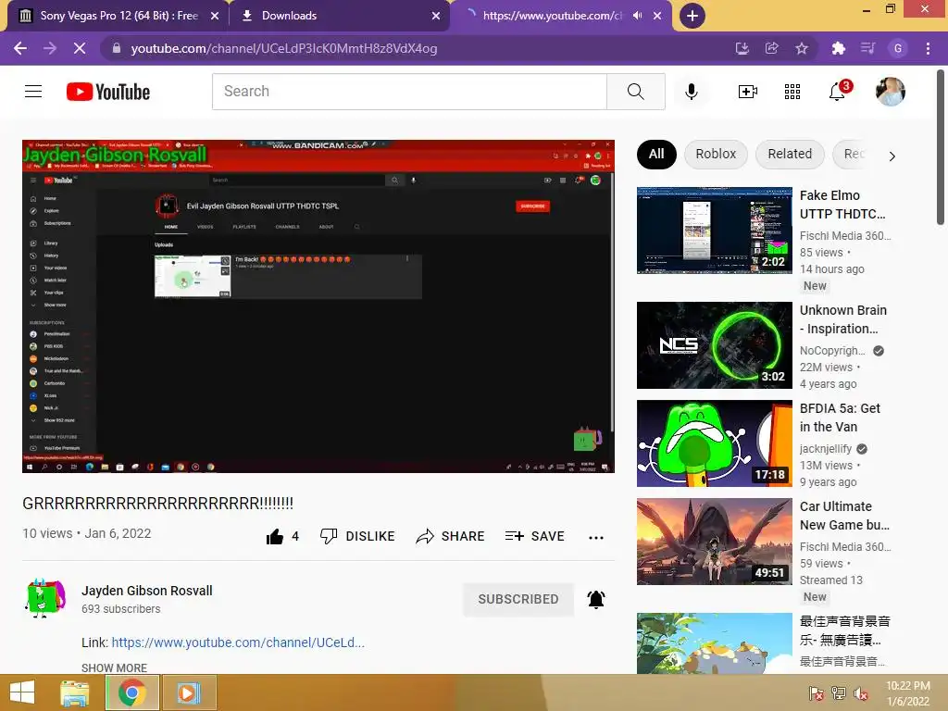Share the video
The width and height of the screenshot is (948, 711).
pos(451,536)
